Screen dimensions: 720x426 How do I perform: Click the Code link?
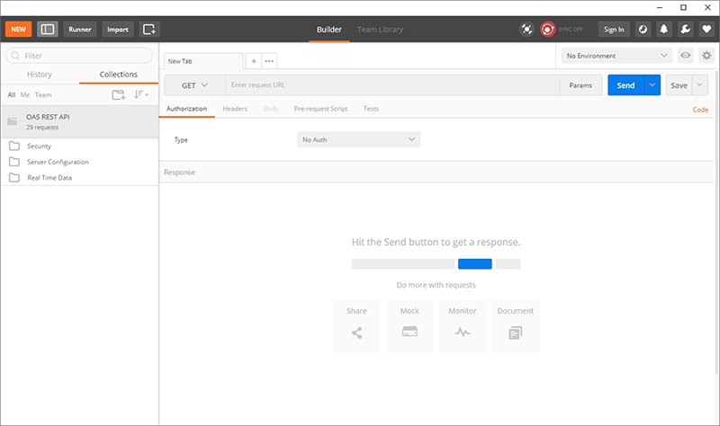coord(699,110)
